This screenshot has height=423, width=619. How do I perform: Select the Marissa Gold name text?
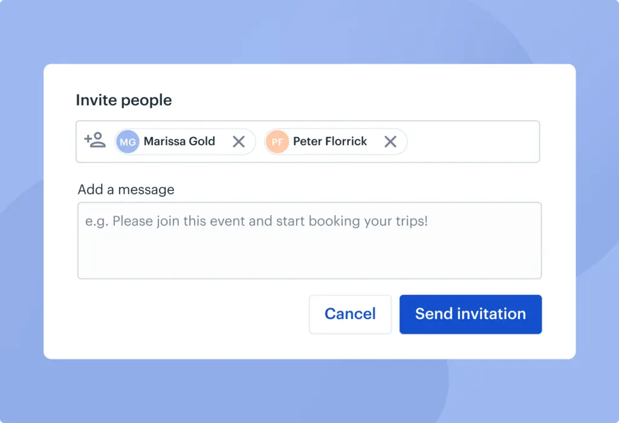pos(179,141)
